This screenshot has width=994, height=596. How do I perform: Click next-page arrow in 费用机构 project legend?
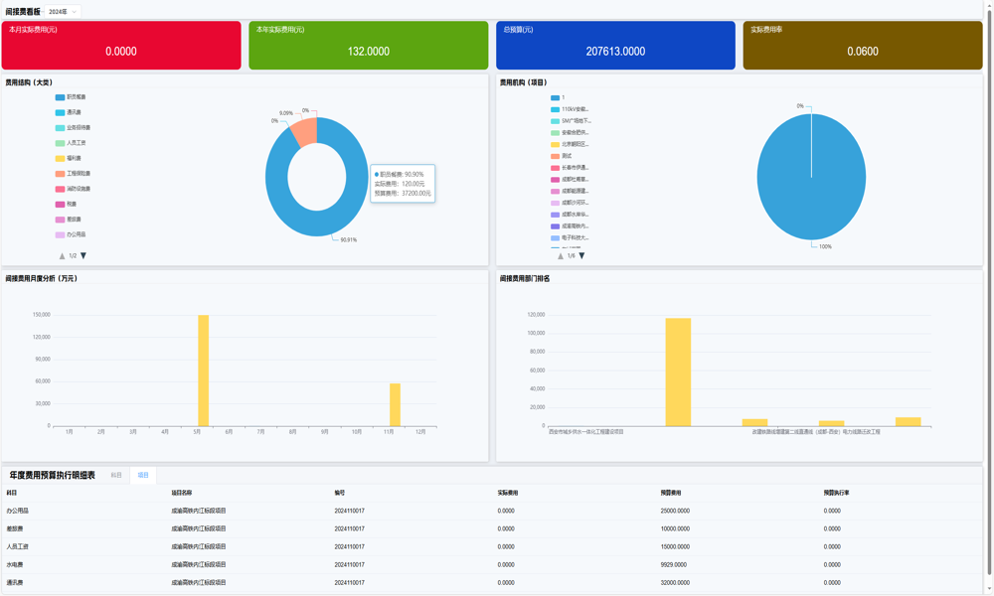pos(582,256)
